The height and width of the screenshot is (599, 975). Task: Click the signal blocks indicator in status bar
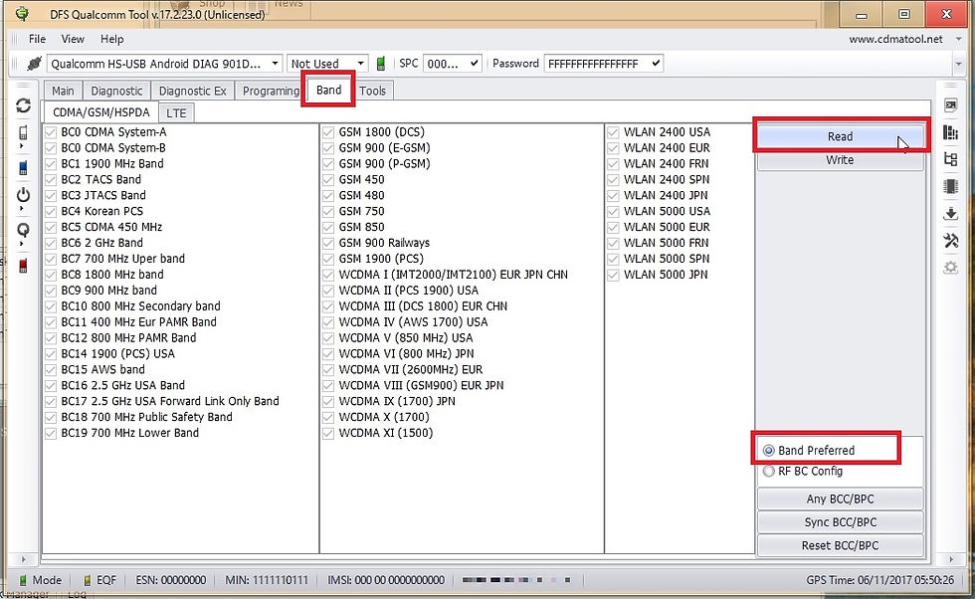click(x=516, y=580)
